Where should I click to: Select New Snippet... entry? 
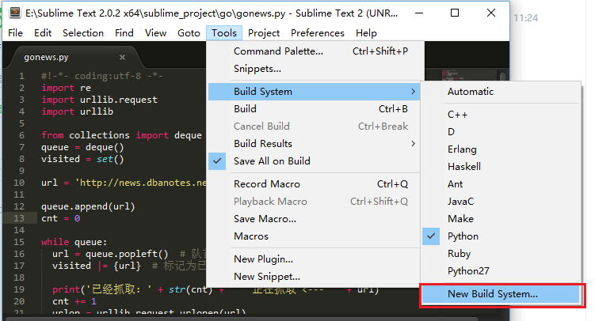(314, 277)
